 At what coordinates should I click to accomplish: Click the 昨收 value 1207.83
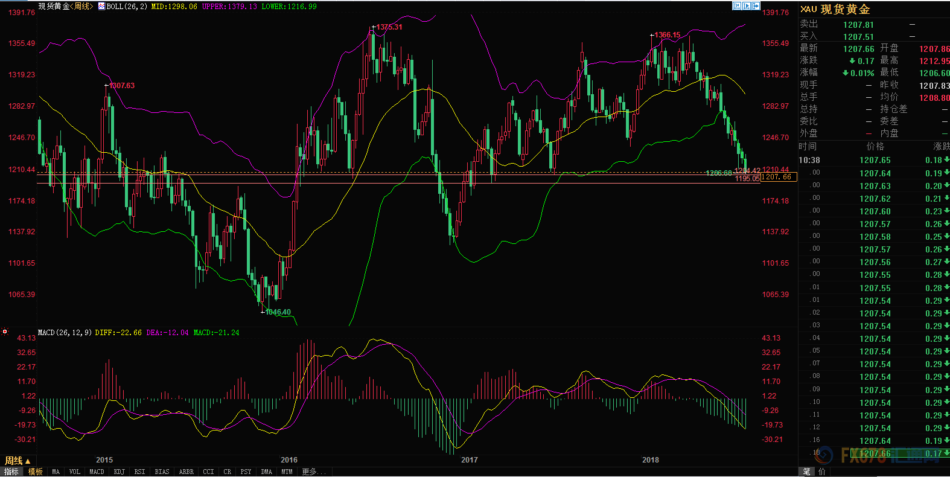[934, 86]
